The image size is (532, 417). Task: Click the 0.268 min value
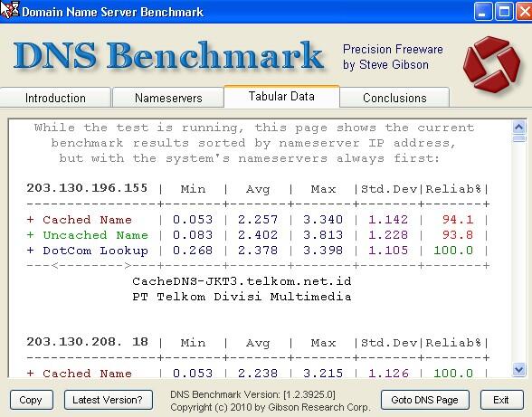tap(193, 251)
